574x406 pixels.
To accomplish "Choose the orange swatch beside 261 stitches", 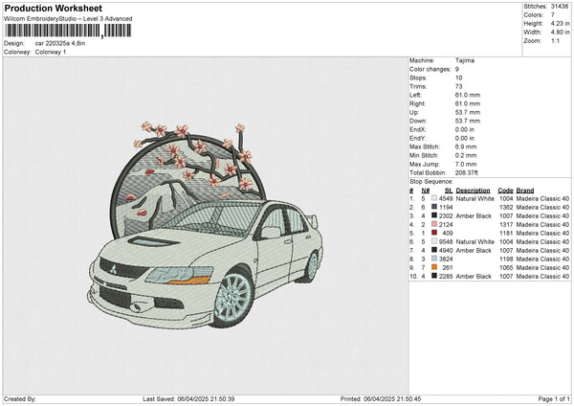I will pyautogui.click(x=434, y=267).
